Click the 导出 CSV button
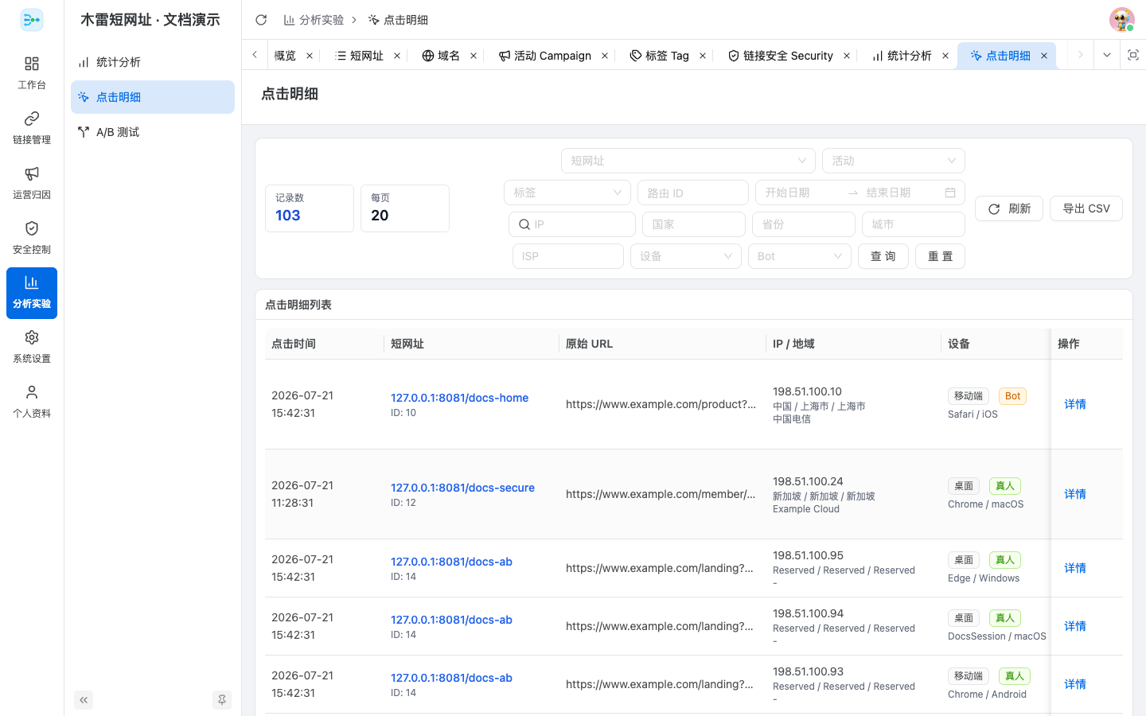Viewport: 1146px width, 716px height. [1086, 208]
